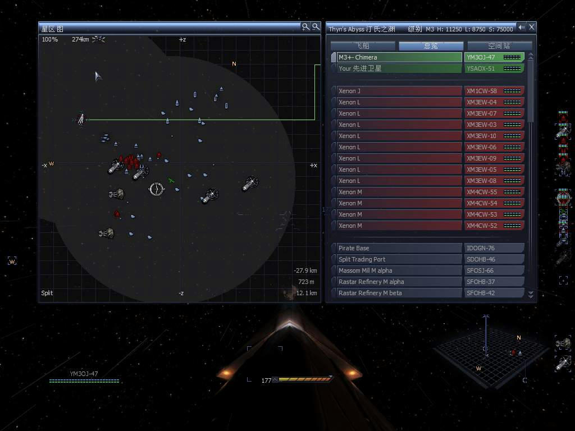
Task: Select the north gate marker N on the sector map
Action: point(234,64)
